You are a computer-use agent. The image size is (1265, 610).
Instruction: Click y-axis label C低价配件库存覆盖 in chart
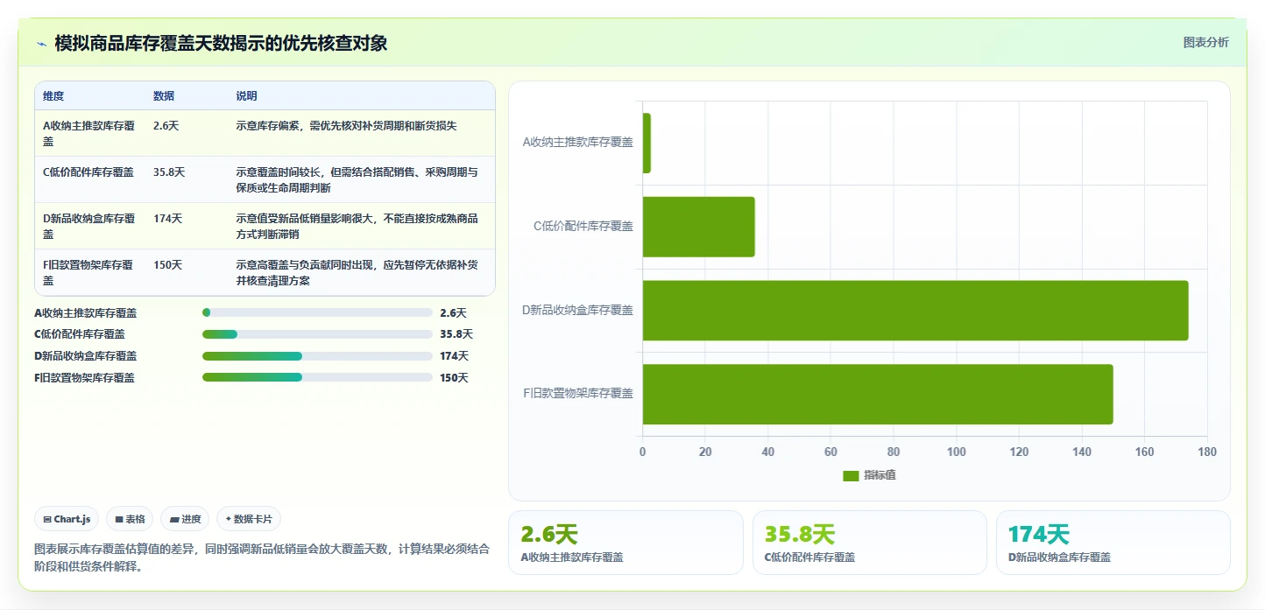583,226
